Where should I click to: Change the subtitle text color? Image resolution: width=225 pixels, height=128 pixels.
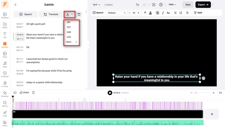coord(145,13)
